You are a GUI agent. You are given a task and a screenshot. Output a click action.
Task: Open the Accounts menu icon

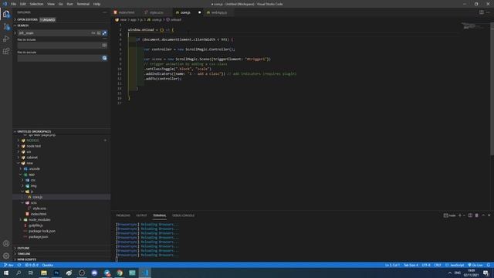(6, 243)
